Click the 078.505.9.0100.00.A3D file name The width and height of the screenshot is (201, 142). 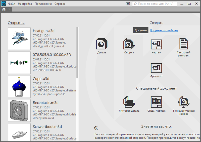tap(52, 55)
